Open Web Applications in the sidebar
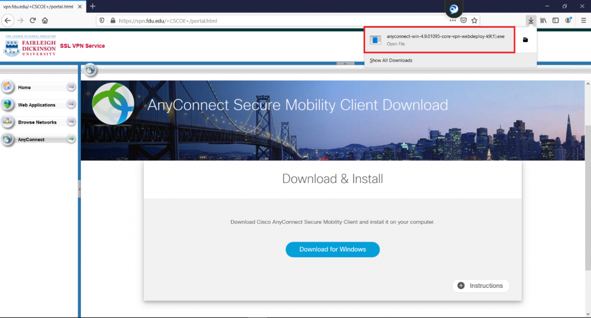Image resolution: width=591 pixels, height=318 pixels. [39, 104]
